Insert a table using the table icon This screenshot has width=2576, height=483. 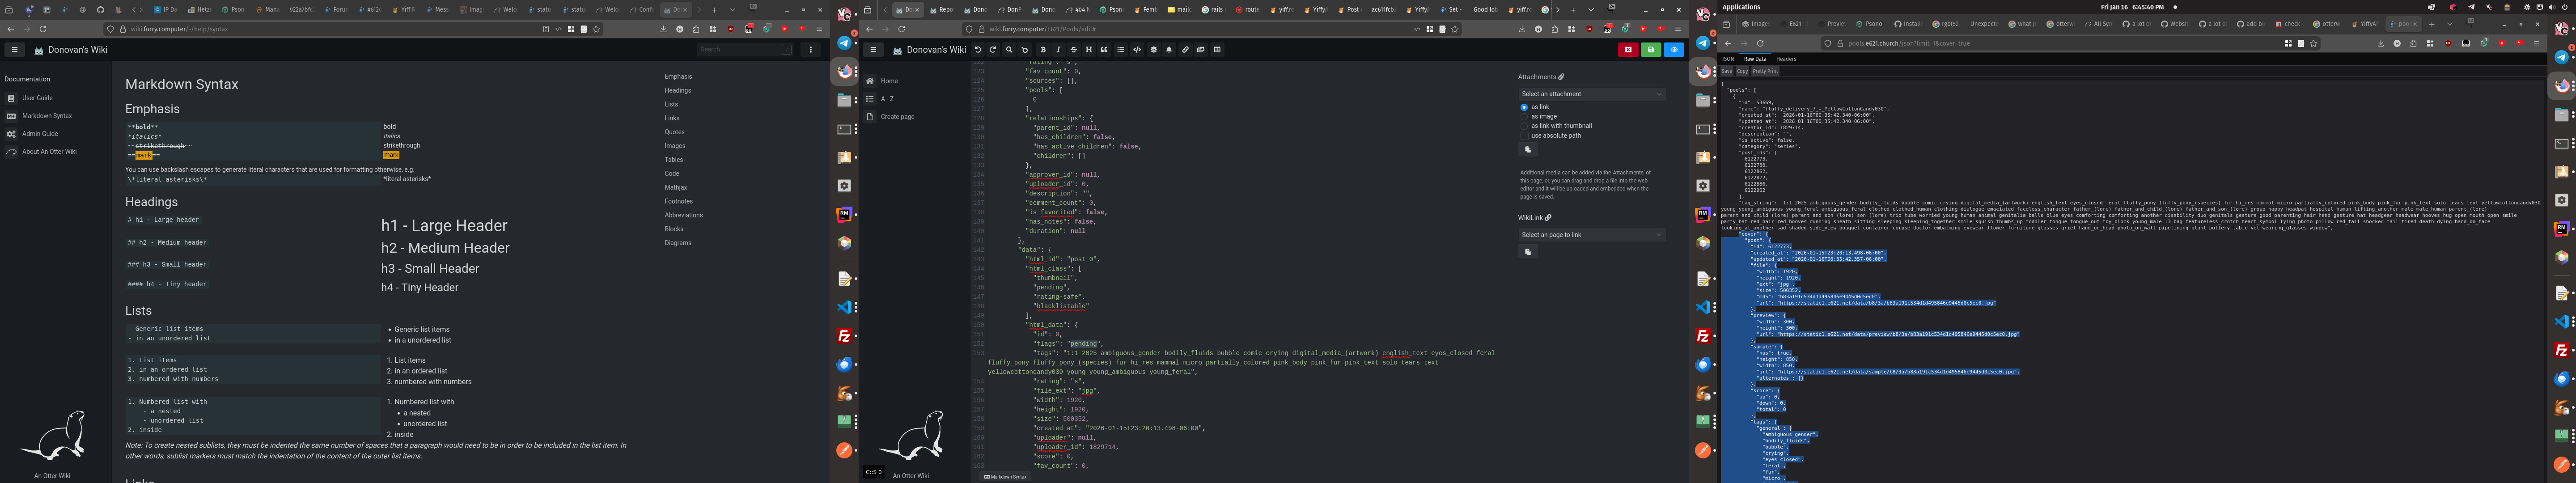point(1217,50)
